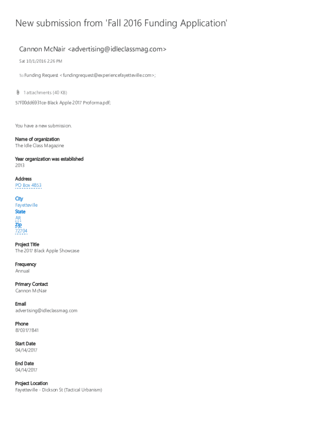
Task: Click the PO Box 4853 address link
Action: point(28,185)
